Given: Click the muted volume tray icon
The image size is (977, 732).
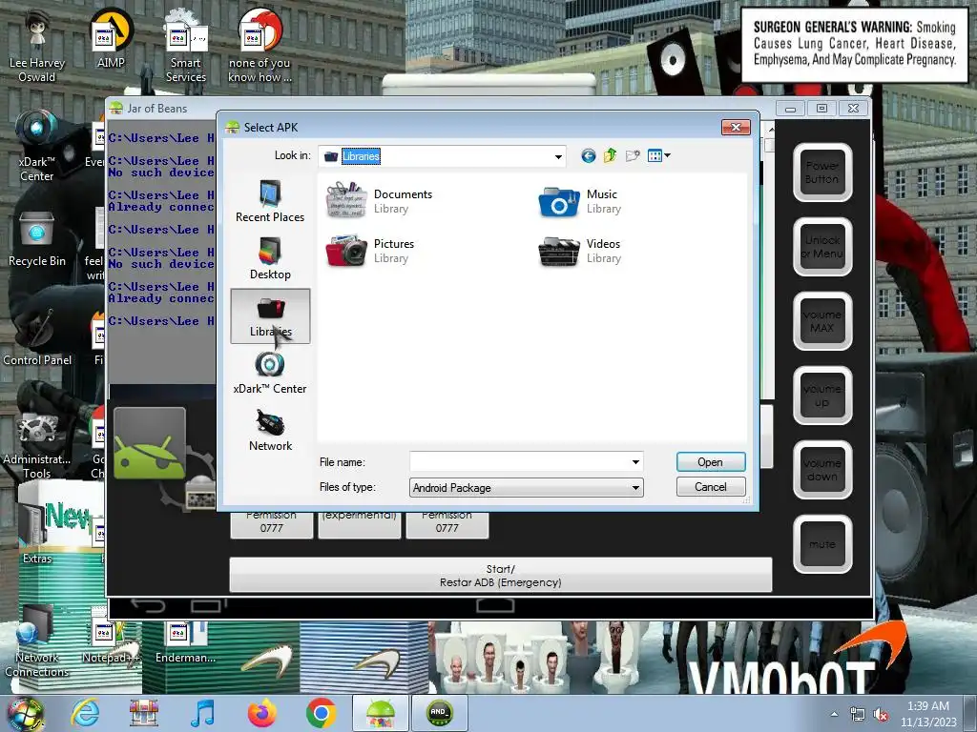Looking at the screenshot, I should 881,715.
